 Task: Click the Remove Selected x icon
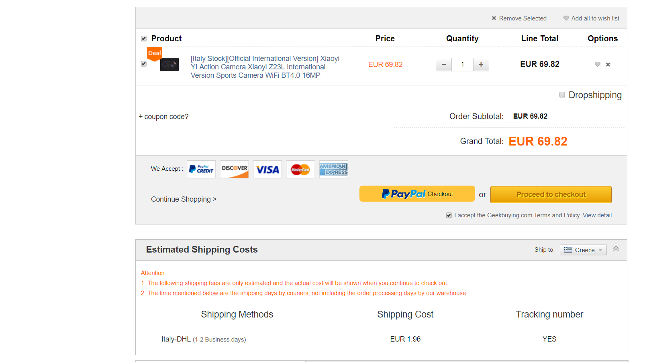coord(494,18)
